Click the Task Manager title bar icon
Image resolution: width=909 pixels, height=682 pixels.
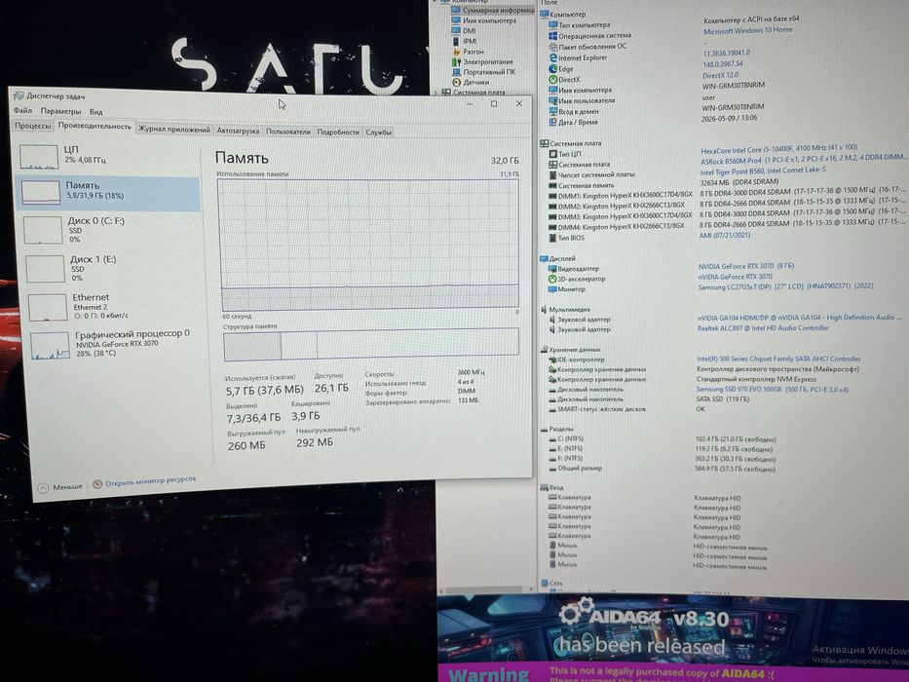pyautogui.click(x=19, y=95)
